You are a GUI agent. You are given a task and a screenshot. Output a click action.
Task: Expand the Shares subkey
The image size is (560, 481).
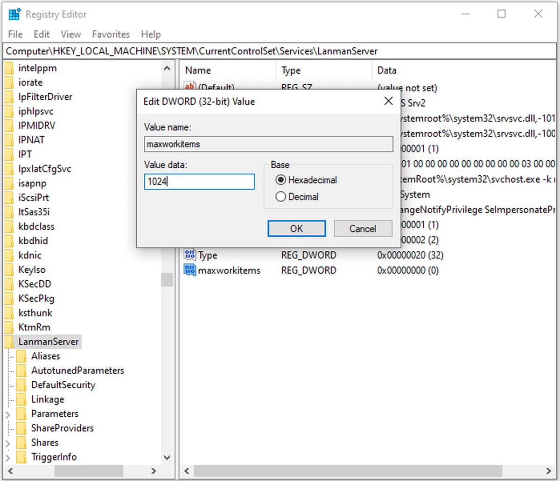click(8, 443)
